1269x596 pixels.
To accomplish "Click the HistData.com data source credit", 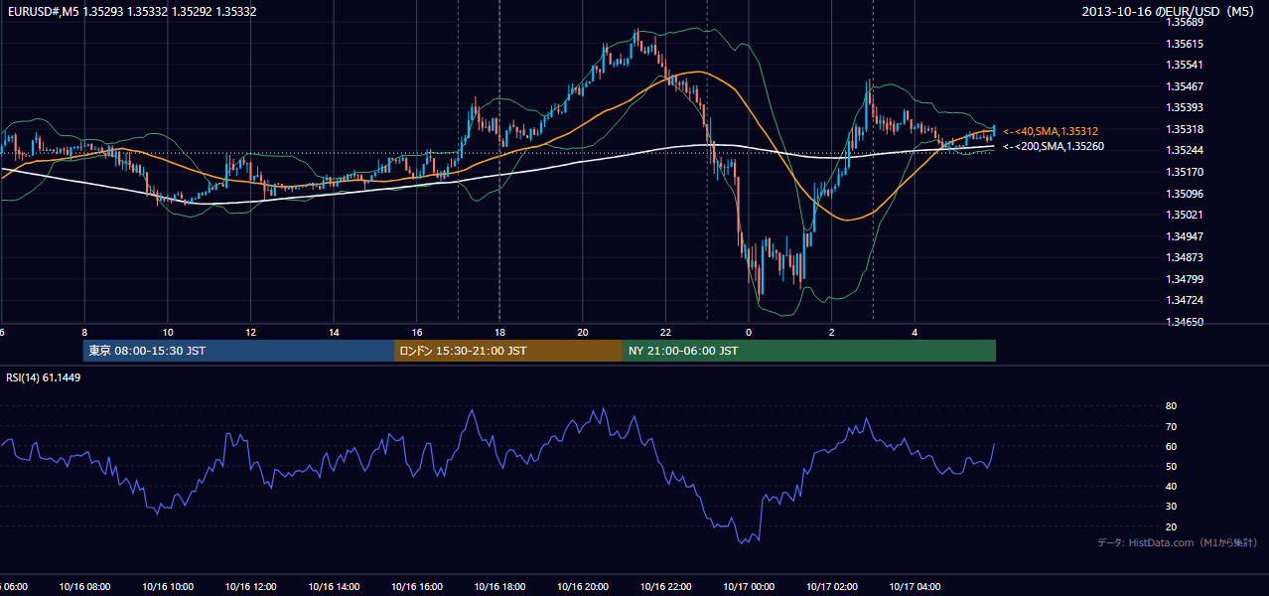I will coord(1177,542).
